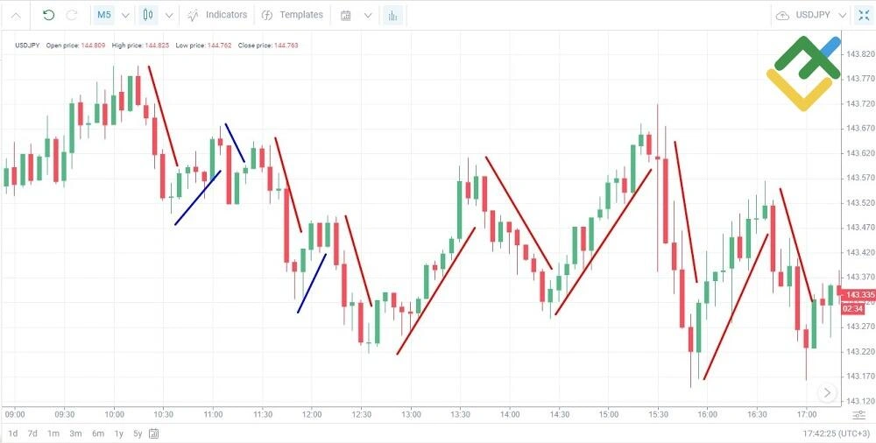Click the redo arrow icon
876x443 pixels.
(x=72, y=15)
